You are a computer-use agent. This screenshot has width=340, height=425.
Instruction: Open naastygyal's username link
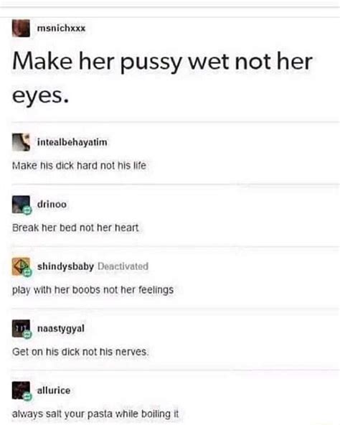pos(61,329)
